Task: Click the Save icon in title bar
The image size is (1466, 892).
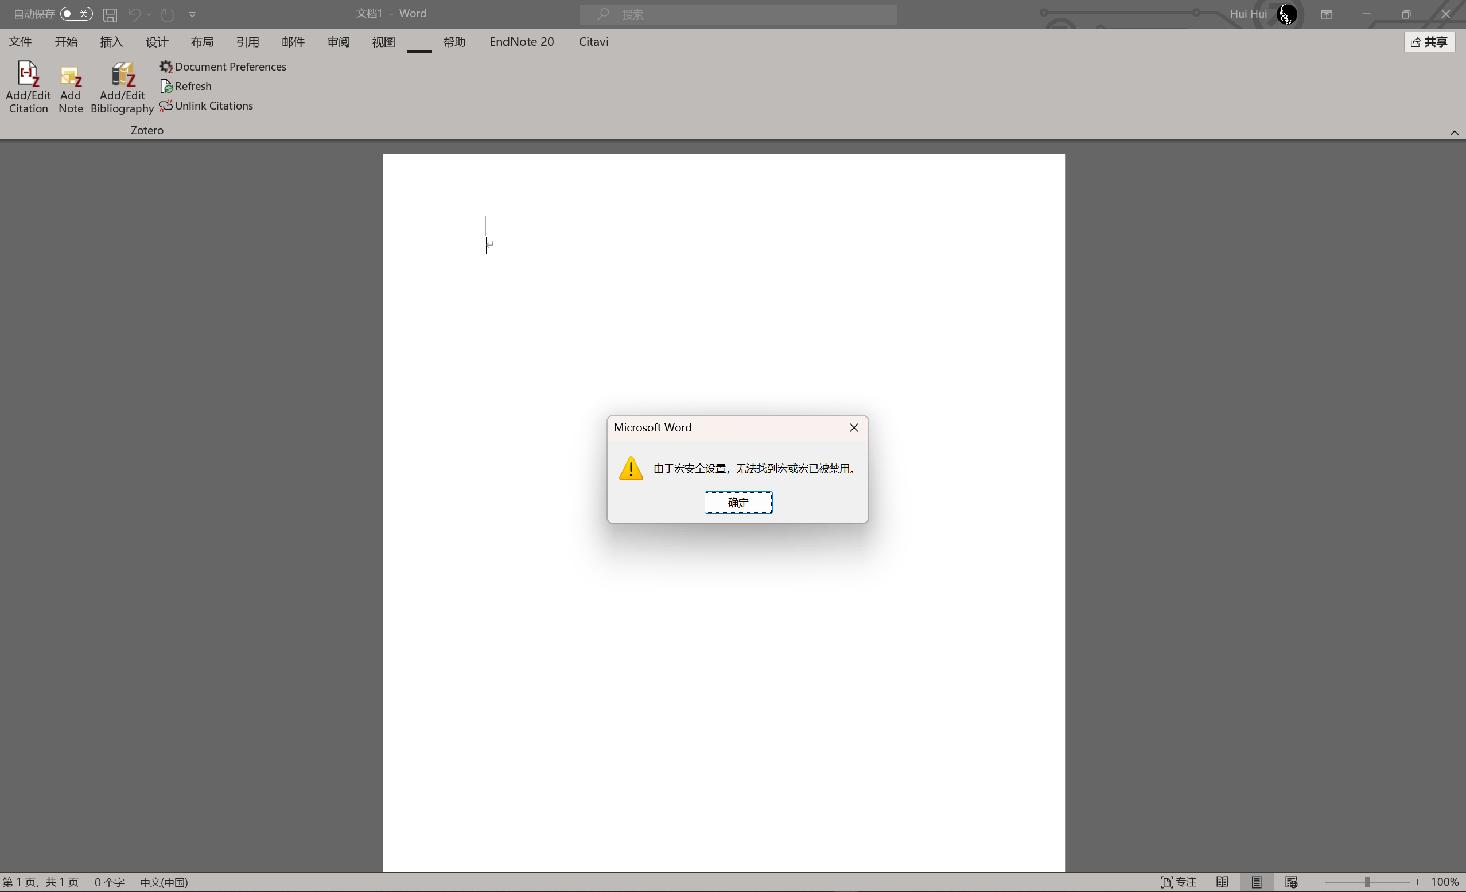Action: tap(110, 14)
